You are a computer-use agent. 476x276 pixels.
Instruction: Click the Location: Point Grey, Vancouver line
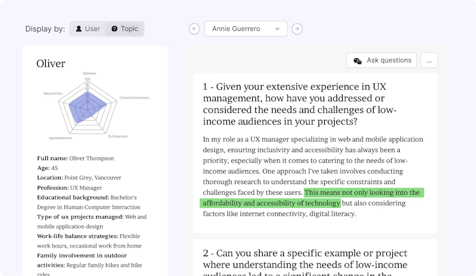pyautogui.click(x=79, y=177)
